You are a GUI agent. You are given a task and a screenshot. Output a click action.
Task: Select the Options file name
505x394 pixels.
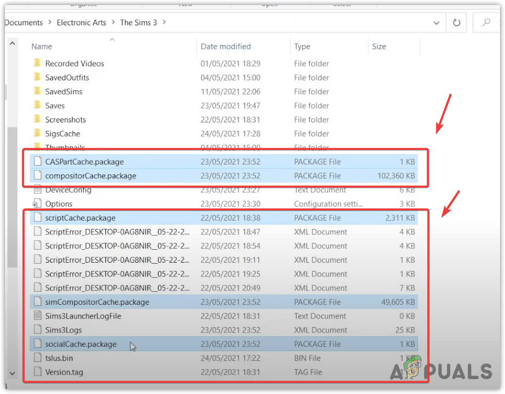[58, 204]
